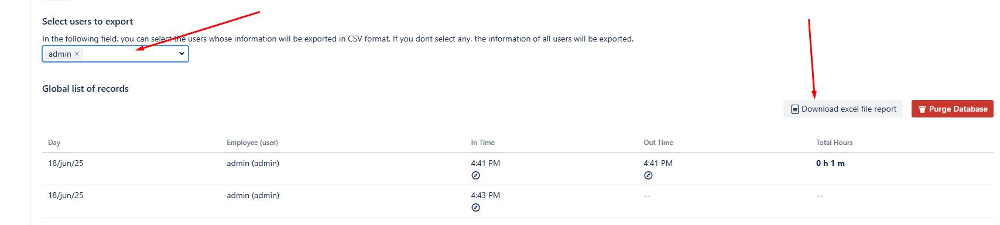
Task: Select the Employee (user) column header
Action: [x=252, y=143]
